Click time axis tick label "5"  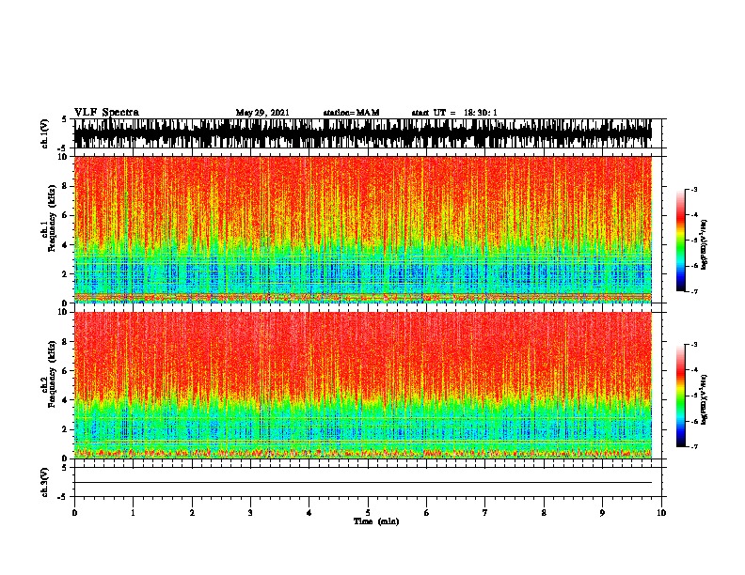368,513
